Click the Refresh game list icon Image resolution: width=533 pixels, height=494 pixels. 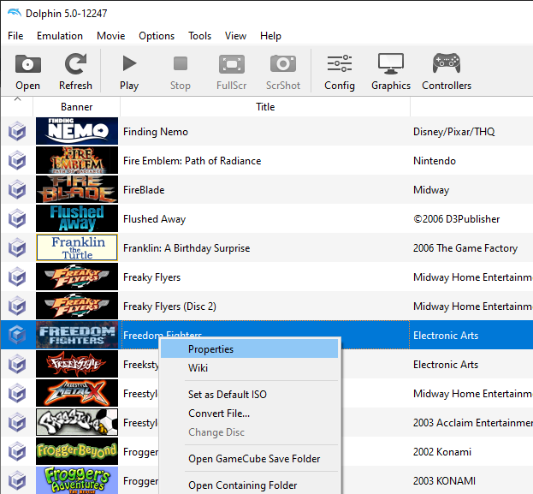[x=75, y=63]
